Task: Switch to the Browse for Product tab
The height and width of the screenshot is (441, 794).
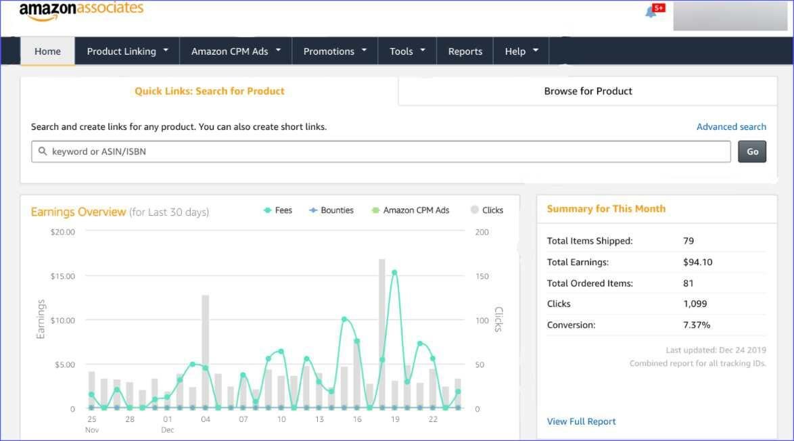Action: 588,90
